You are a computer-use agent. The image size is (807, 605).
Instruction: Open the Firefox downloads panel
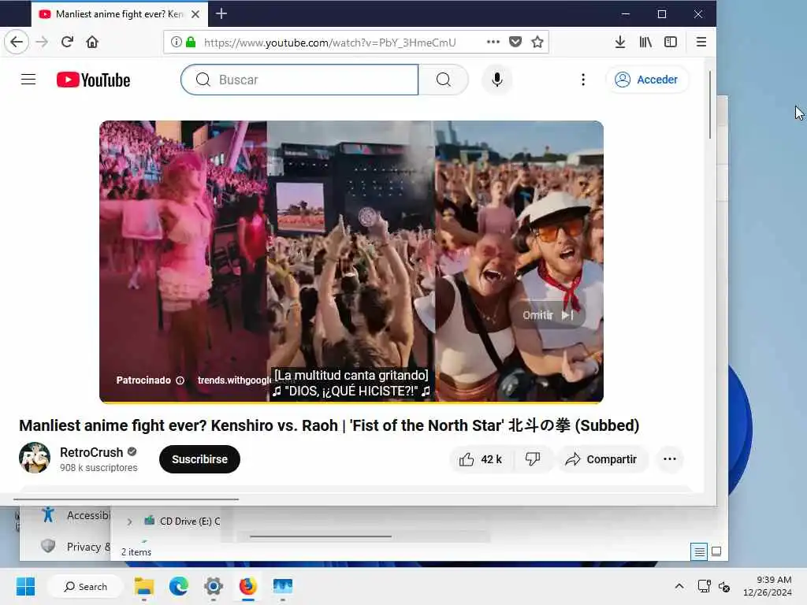(x=620, y=42)
